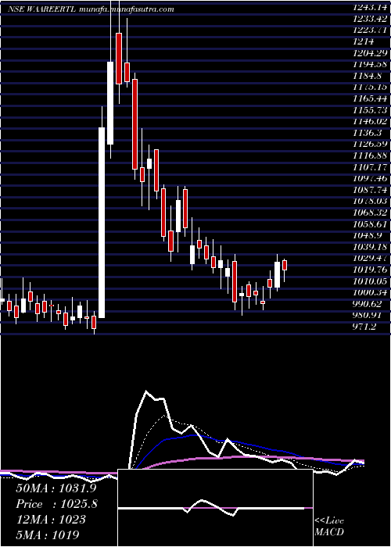Click the 1165.44 price axis label
This screenshot has height=547, width=391.
coord(369,99)
